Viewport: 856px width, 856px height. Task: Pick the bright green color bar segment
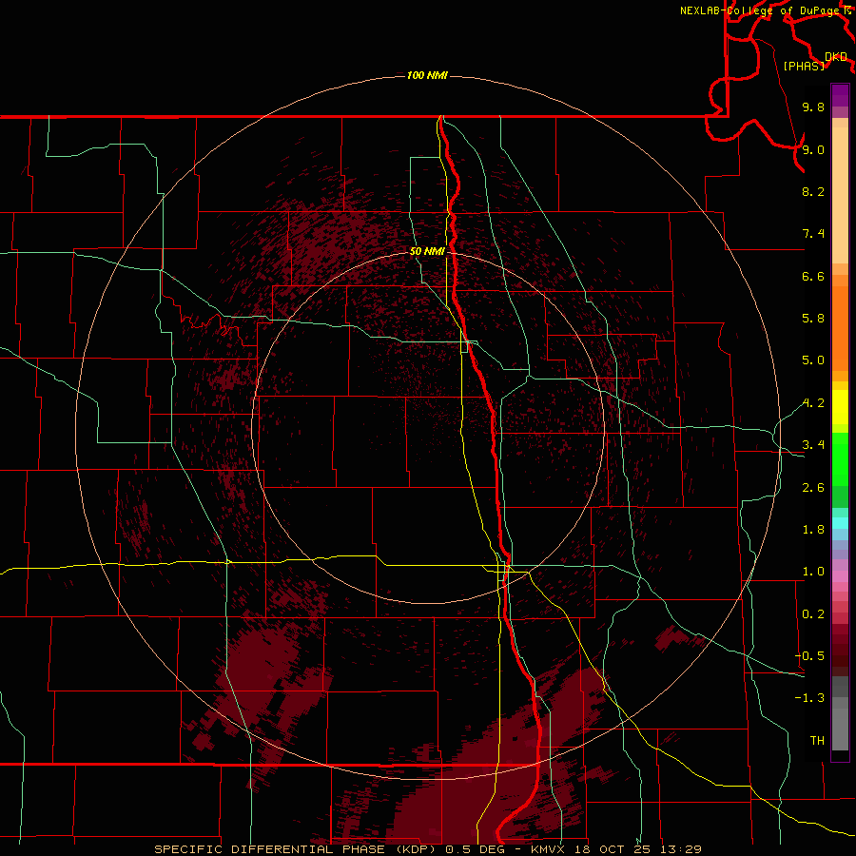pos(840,458)
